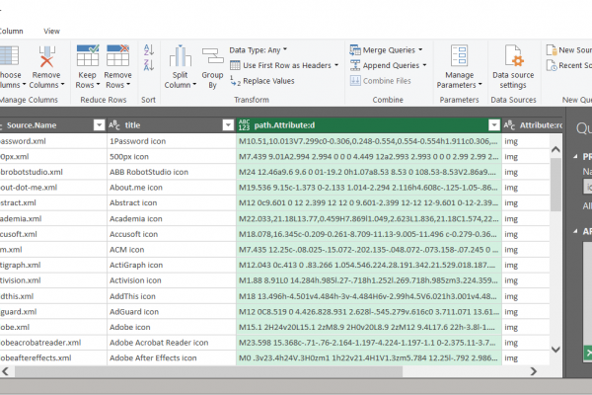This screenshot has height=395, width=592.
Task: Click the Group By label
Action: click(x=212, y=80)
